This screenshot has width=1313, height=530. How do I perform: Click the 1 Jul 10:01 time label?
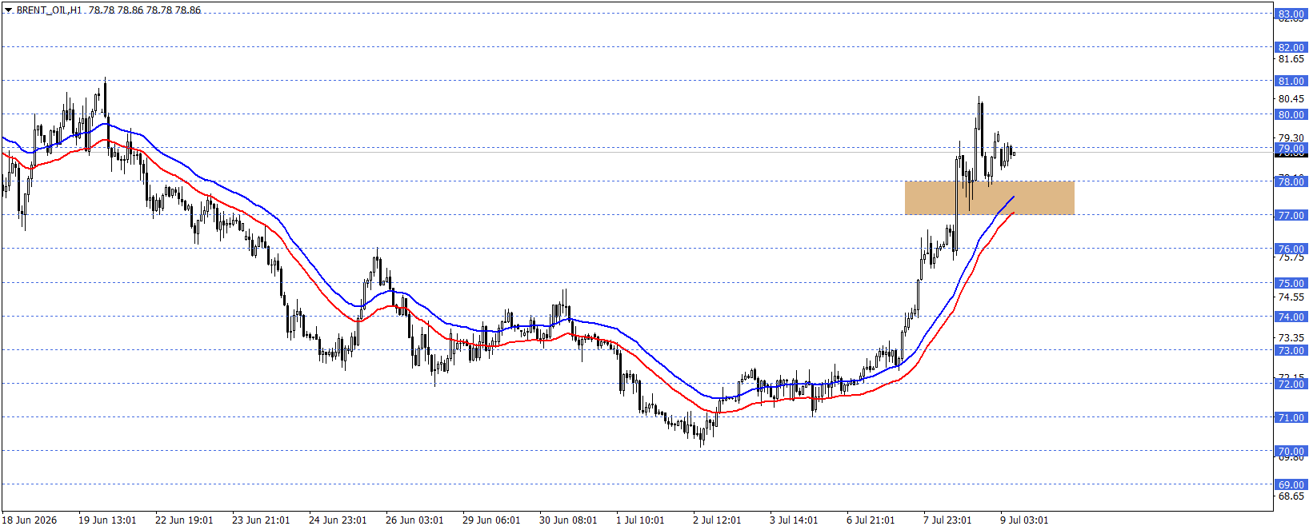coord(640,520)
